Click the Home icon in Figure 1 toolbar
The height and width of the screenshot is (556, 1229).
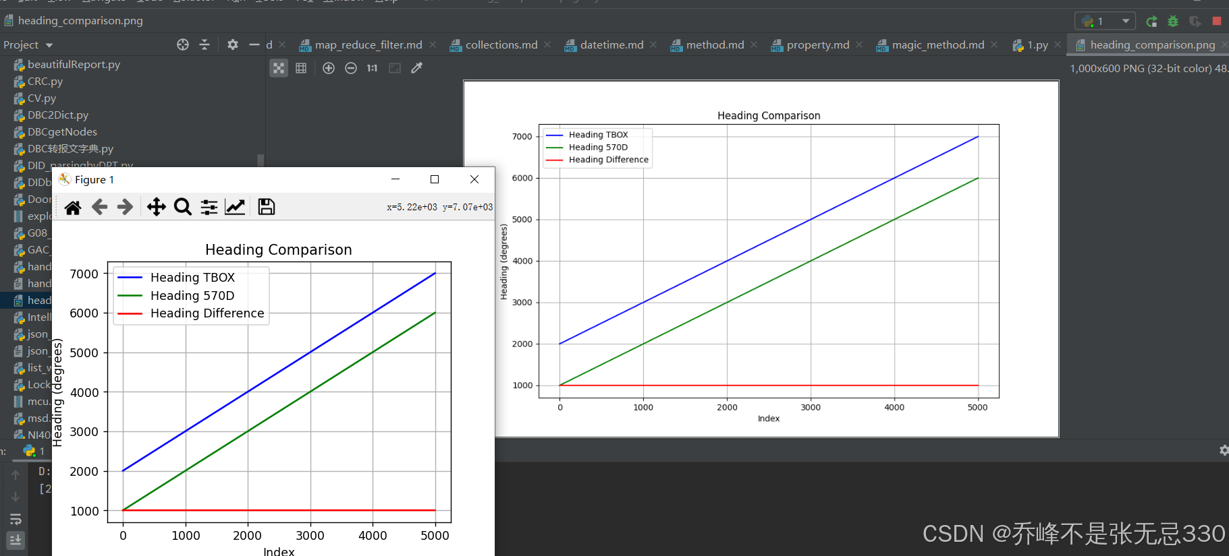73,207
